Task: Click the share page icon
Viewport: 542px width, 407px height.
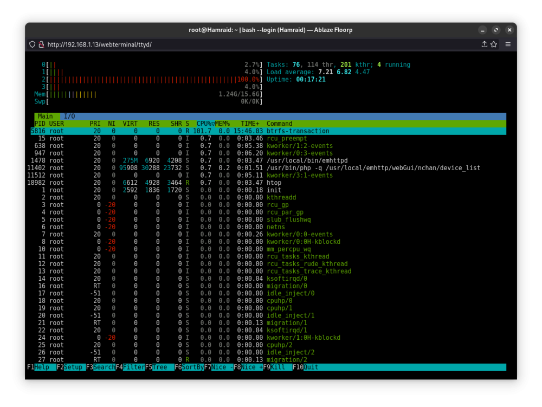Action: click(484, 44)
